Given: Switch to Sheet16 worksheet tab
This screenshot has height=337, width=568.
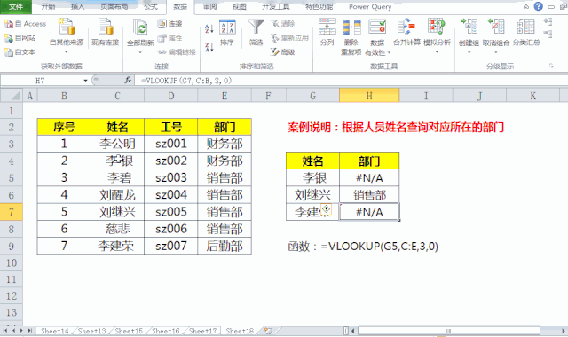Looking at the screenshot, I should (x=166, y=331).
